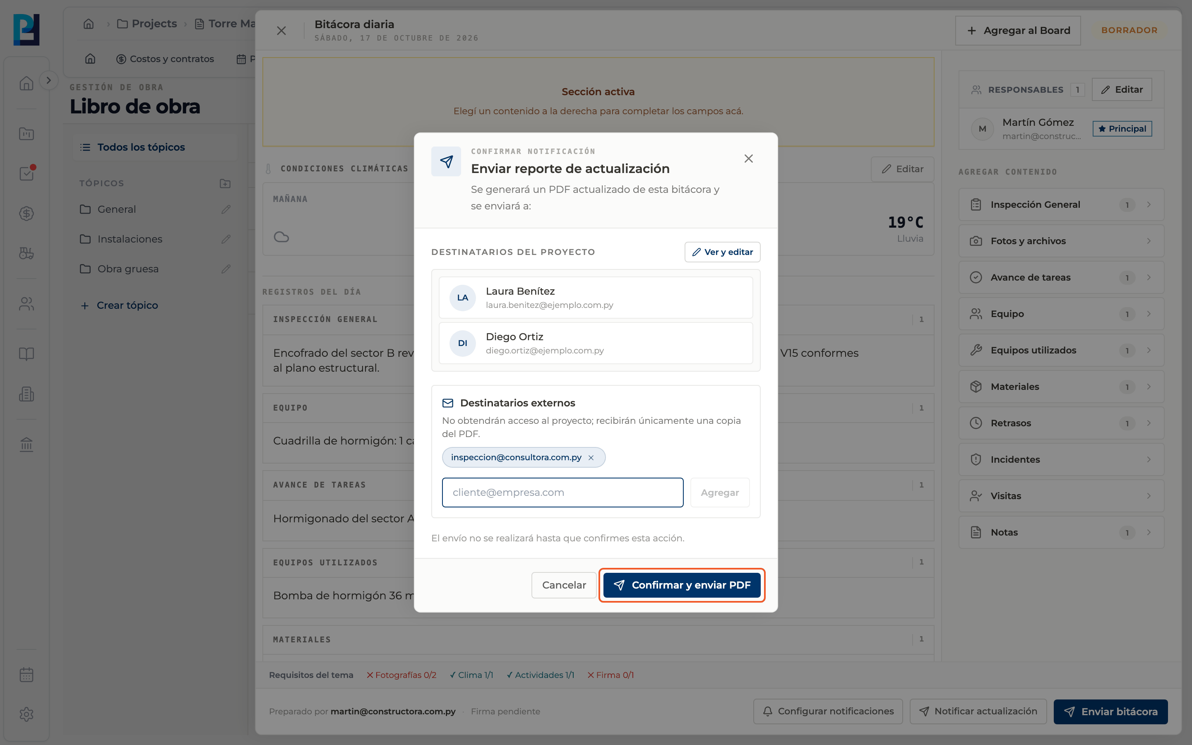Open the settings gear sidebar icon
1192x745 pixels.
(x=26, y=714)
